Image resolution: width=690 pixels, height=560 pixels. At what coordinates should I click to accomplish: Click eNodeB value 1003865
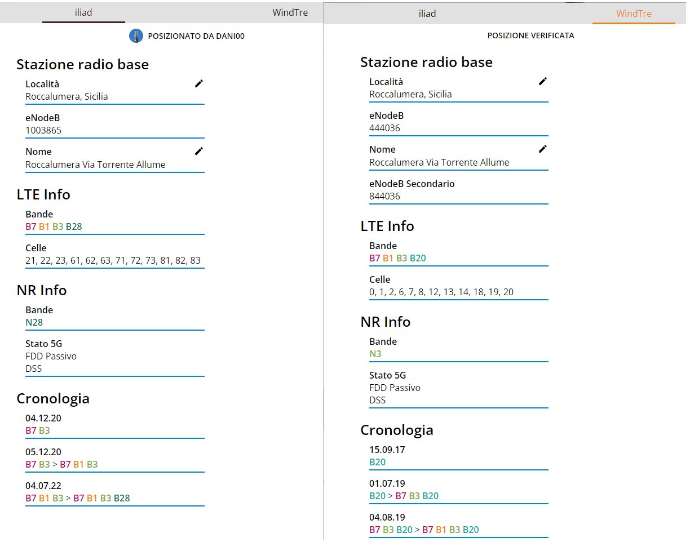pyautogui.click(x=43, y=130)
